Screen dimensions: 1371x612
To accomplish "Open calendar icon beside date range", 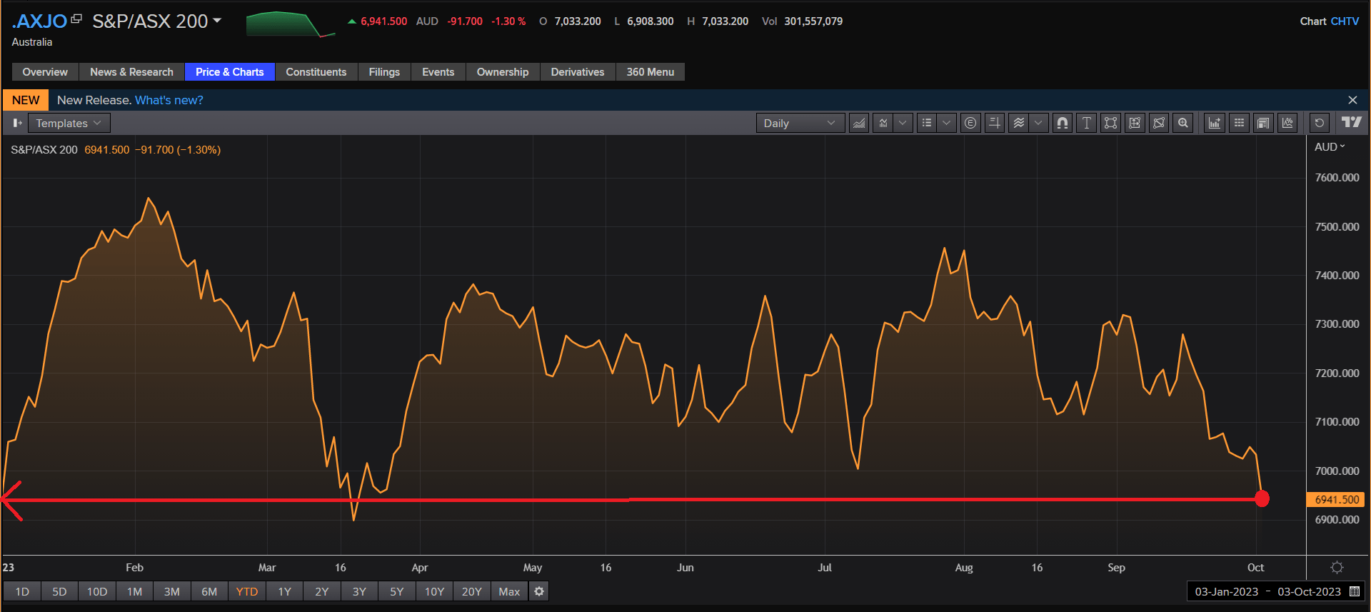I will (x=1355, y=591).
